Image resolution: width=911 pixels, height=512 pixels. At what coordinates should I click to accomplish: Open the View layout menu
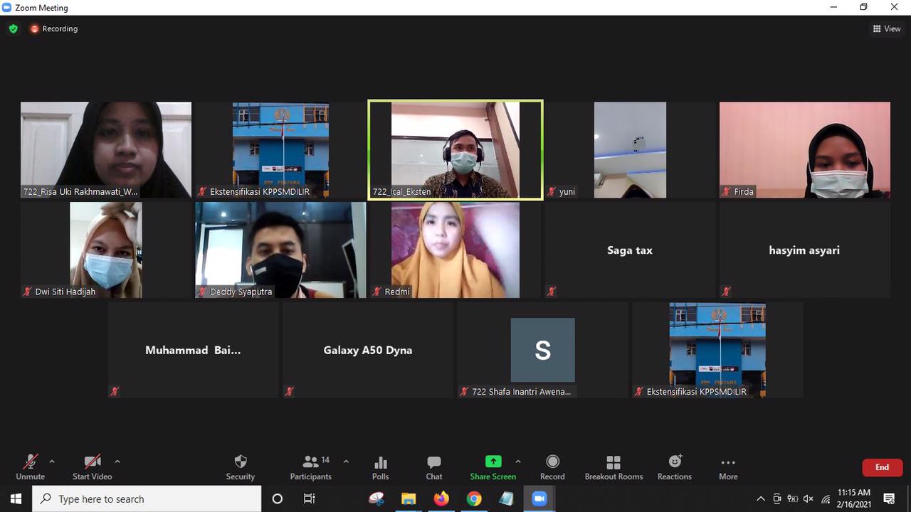tap(887, 29)
